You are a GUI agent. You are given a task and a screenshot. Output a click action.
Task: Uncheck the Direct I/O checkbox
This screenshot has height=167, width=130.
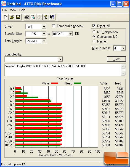click(x=94, y=26)
